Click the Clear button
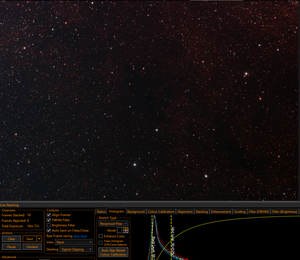This screenshot has height=260, width=300. tap(12, 239)
